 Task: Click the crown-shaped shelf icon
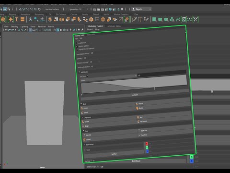(x=42, y=20)
